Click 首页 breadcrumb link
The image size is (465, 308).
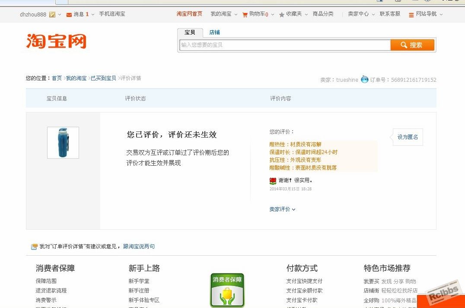[57, 78]
